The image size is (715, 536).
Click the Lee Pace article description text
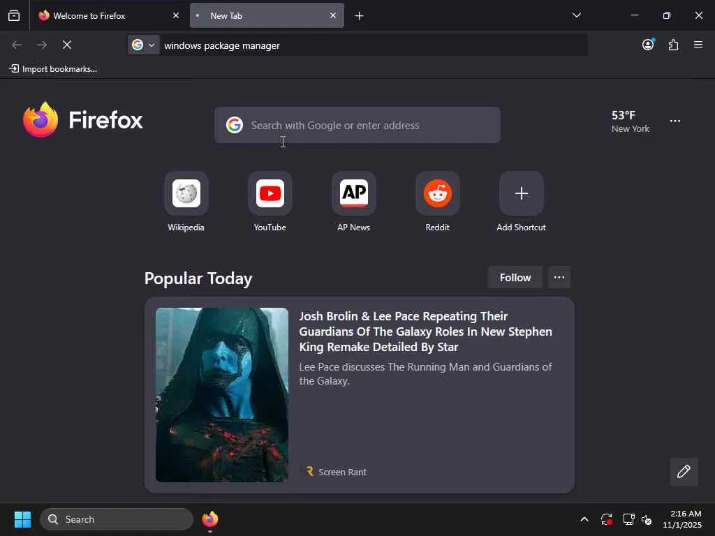[425, 374]
